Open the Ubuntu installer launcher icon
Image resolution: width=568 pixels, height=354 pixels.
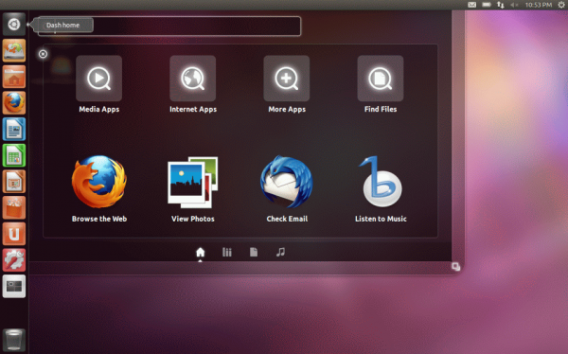coord(14,50)
